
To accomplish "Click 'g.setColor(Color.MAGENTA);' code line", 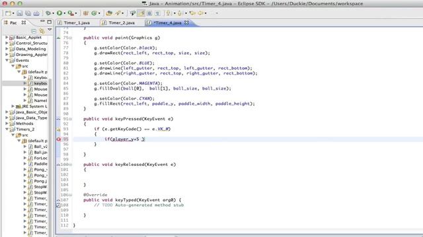I will pos(128,84).
